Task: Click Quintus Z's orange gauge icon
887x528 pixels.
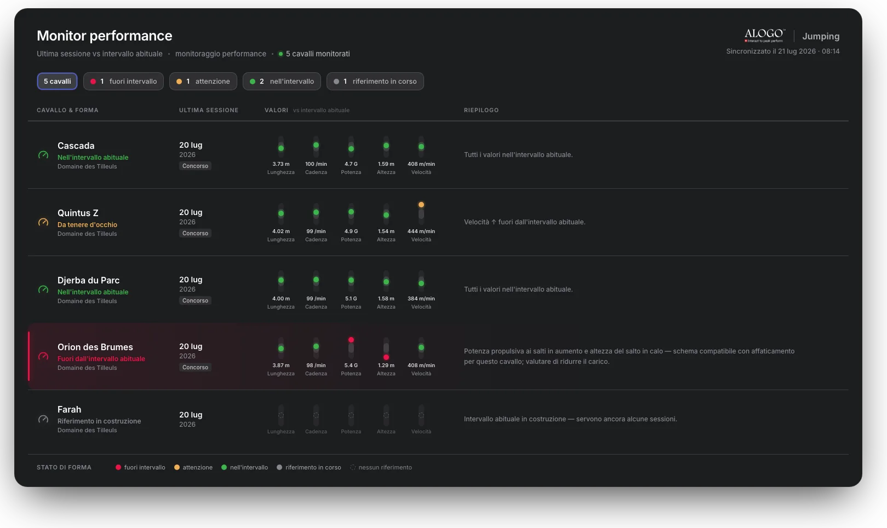Action: pyautogui.click(x=43, y=223)
